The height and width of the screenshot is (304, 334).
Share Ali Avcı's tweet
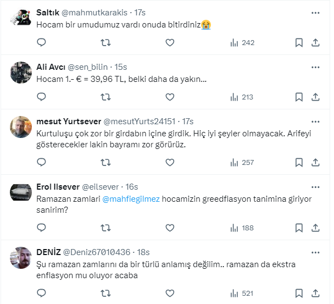pyautogui.click(x=315, y=97)
